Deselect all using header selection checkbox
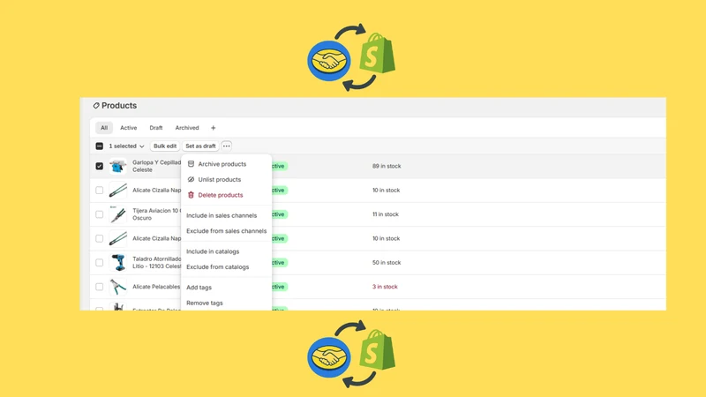Image resolution: width=706 pixels, height=397 pixels. pos(100,146)
